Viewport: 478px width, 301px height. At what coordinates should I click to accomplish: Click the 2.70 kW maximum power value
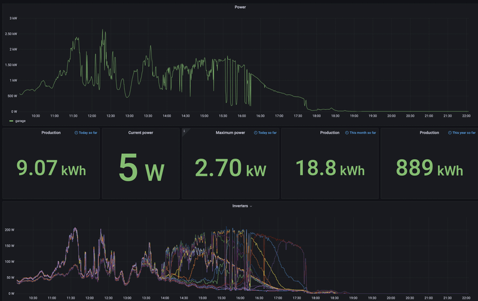coord(231,168)
